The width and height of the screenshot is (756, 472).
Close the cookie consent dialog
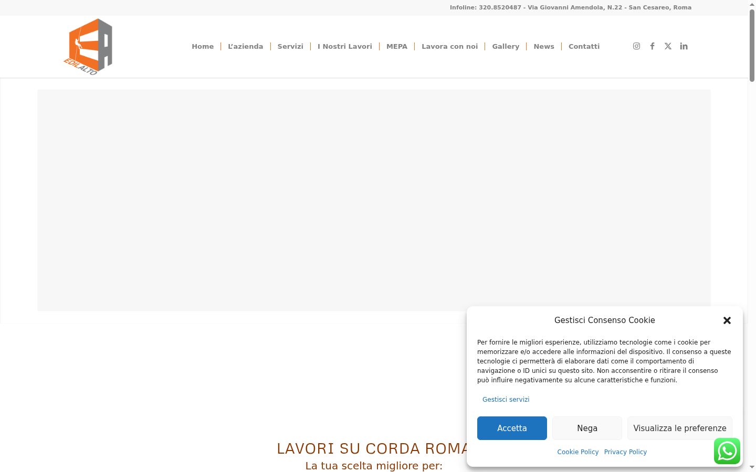(x=727, y=320)
